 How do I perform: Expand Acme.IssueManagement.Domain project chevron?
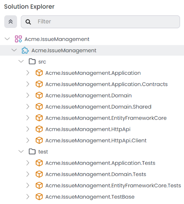pos(28,95)
